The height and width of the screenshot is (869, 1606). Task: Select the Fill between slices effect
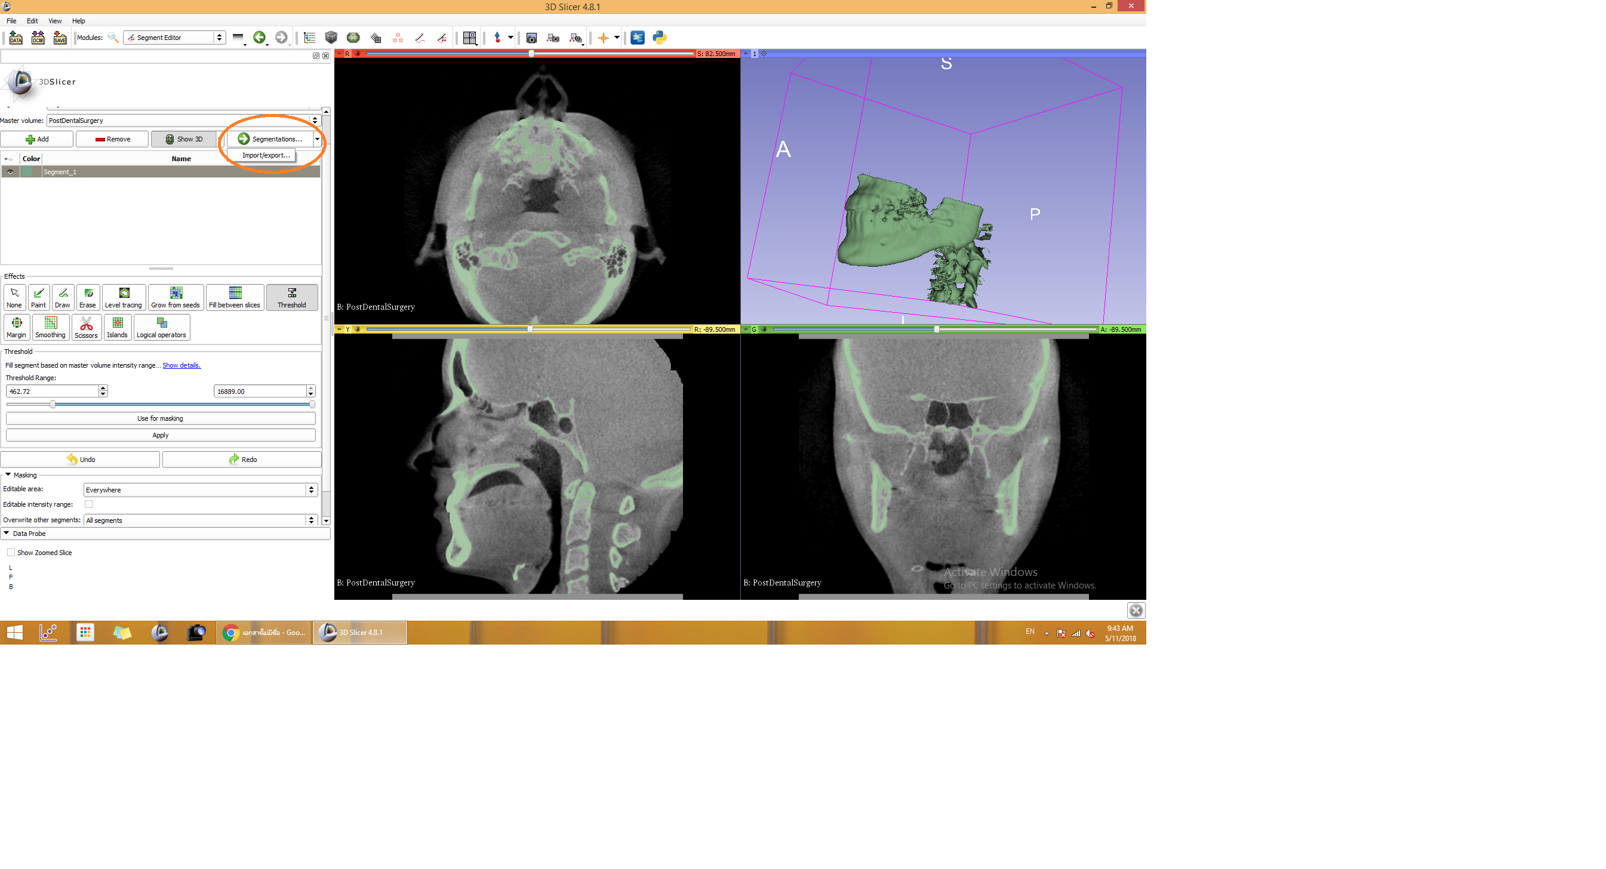(x=235, y=297)
